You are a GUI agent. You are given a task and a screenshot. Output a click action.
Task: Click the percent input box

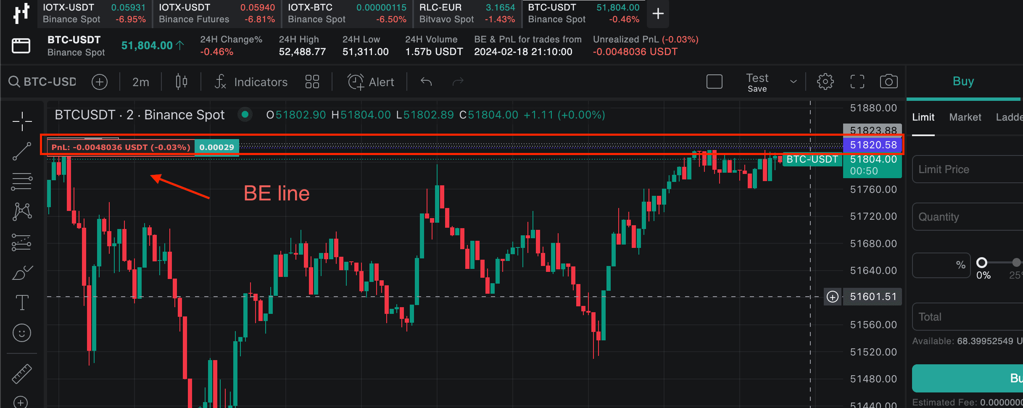941,265
